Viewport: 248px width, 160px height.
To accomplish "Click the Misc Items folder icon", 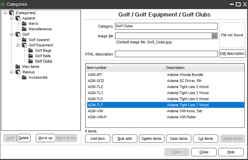I will click(18, 67).
